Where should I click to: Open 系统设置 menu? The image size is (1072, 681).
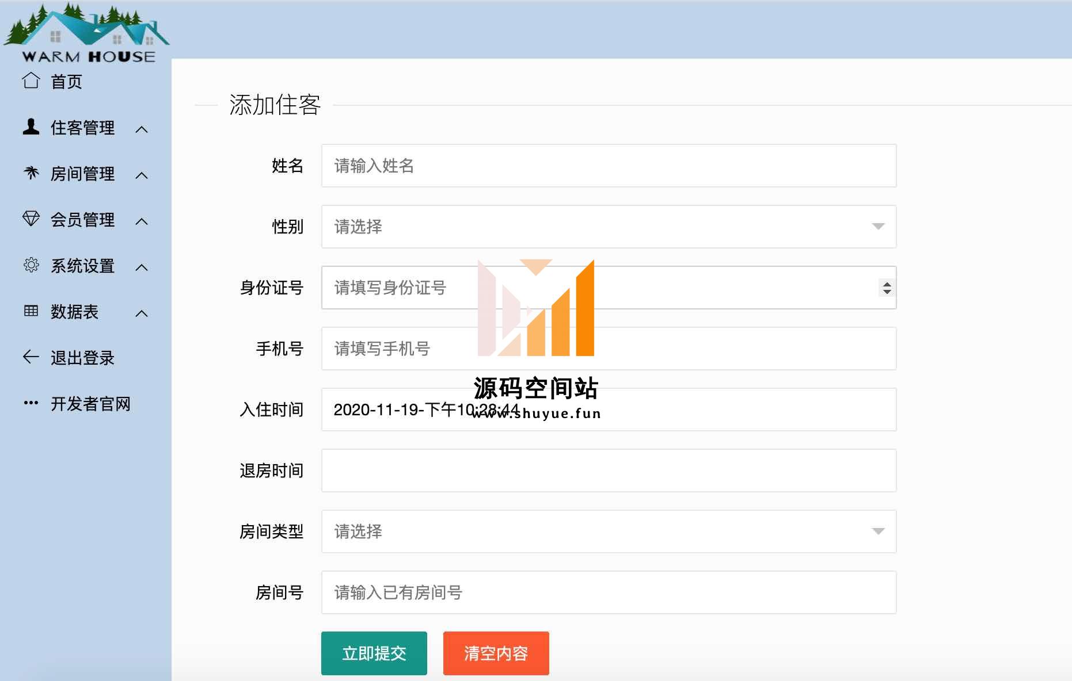click(x=83, y=265)
